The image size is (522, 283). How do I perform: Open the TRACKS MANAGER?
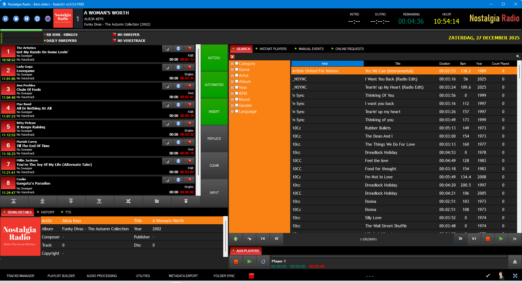[20, 276]
